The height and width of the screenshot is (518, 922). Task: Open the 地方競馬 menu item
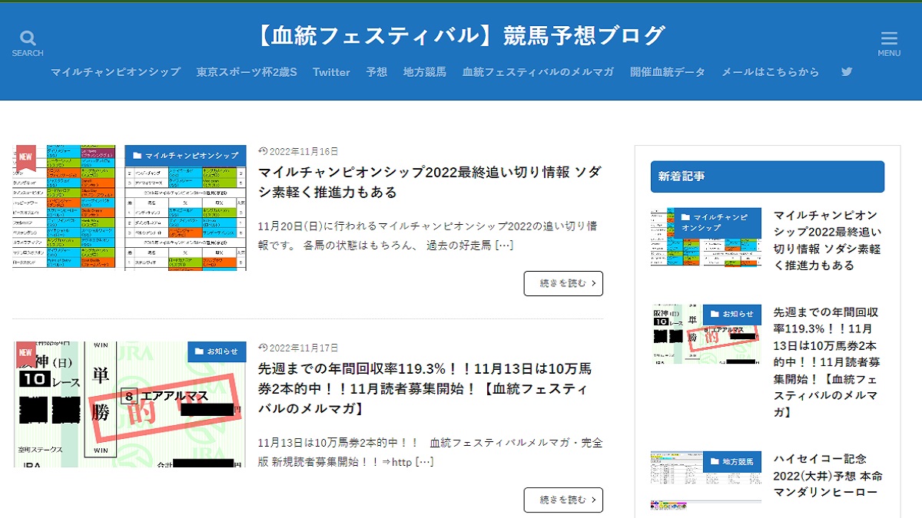point(425,72)
